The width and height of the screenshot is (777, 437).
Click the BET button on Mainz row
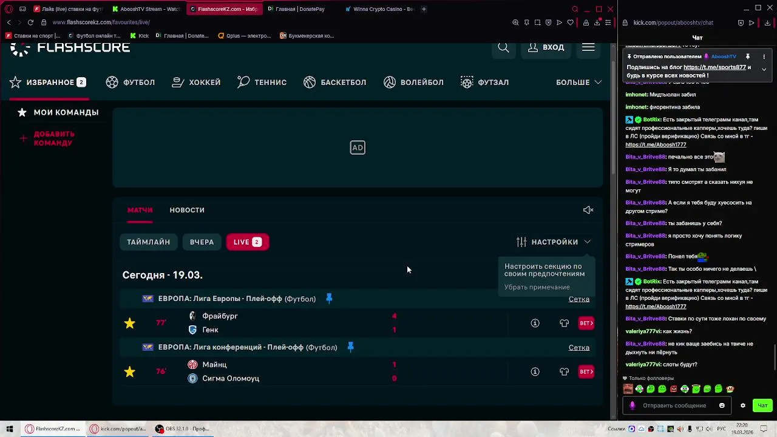click(586, 371)
